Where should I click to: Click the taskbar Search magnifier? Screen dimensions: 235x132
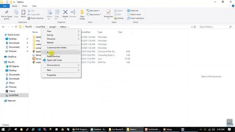[x=9, y=129]
